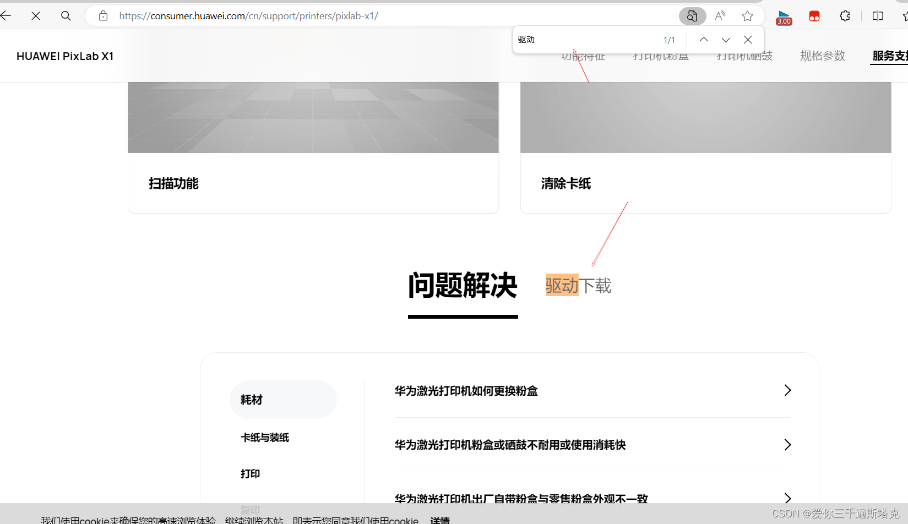Viewport: 908px width, 524px height.
Task: Click 详情 link in cookie notice
Action: 440,520
